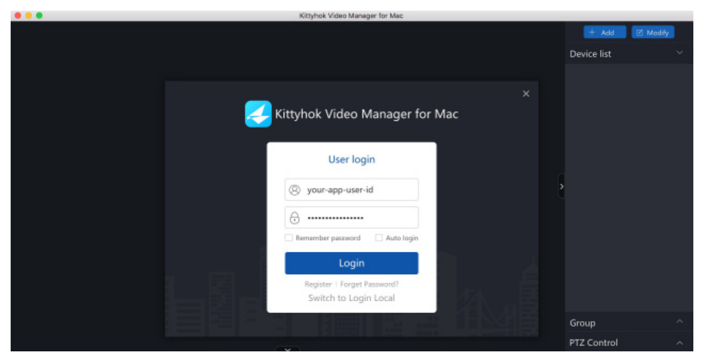
Task: Click the PTZ Control panel label
Action: point(594,343)
